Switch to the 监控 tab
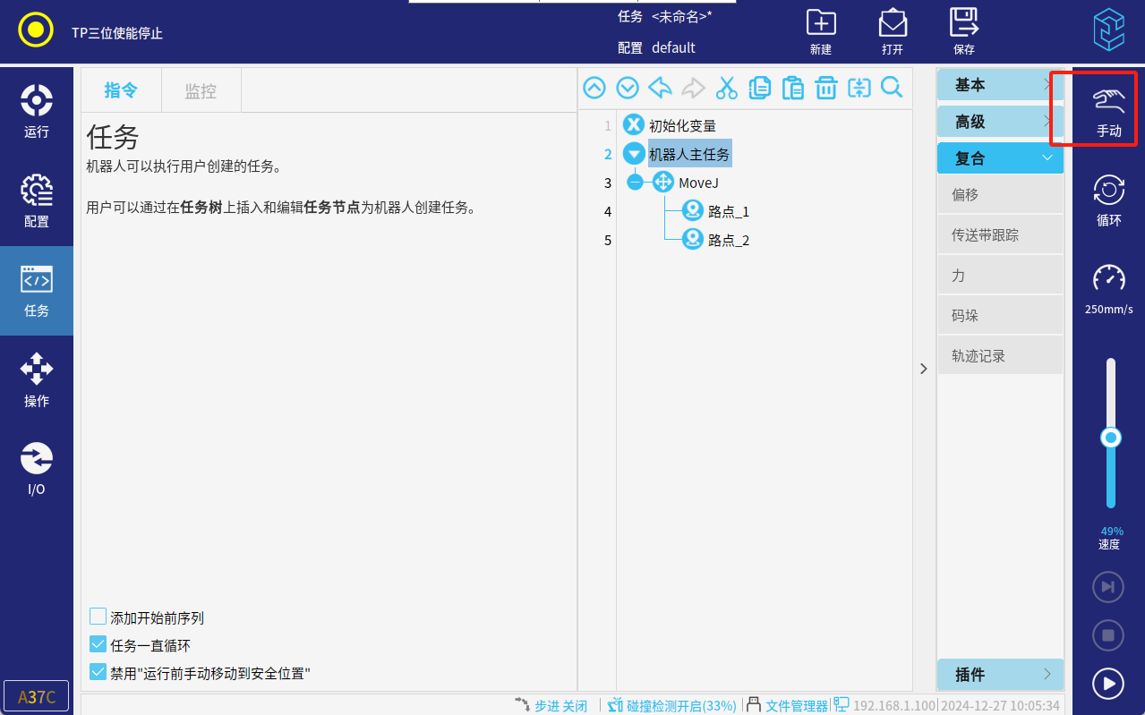This screenshot has height=715, width=1145. coord(201,90)
